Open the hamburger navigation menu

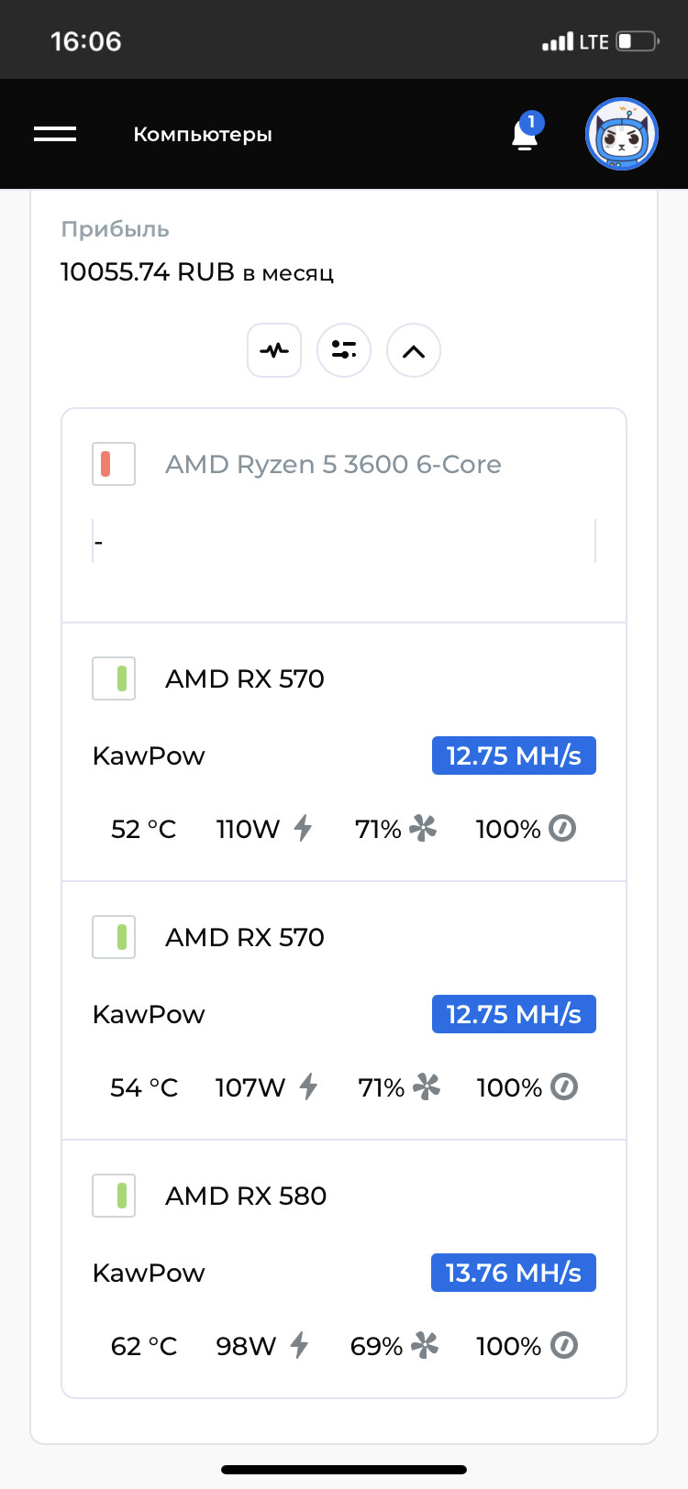click(55, 134)
